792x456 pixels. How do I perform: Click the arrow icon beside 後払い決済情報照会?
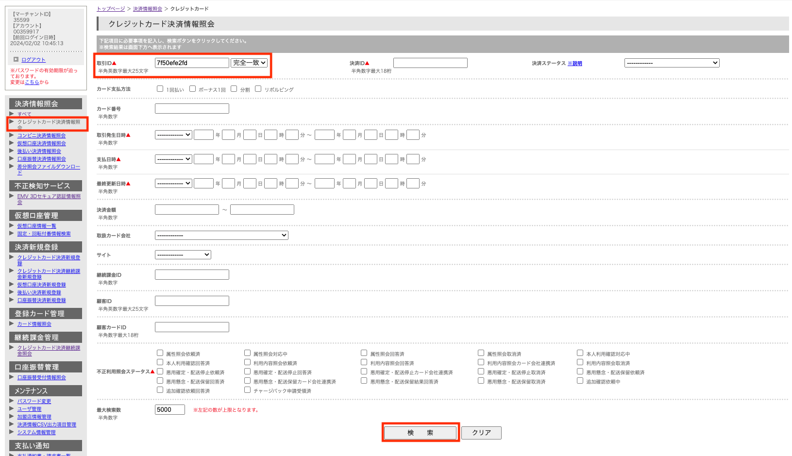click(x=12, y=151)
